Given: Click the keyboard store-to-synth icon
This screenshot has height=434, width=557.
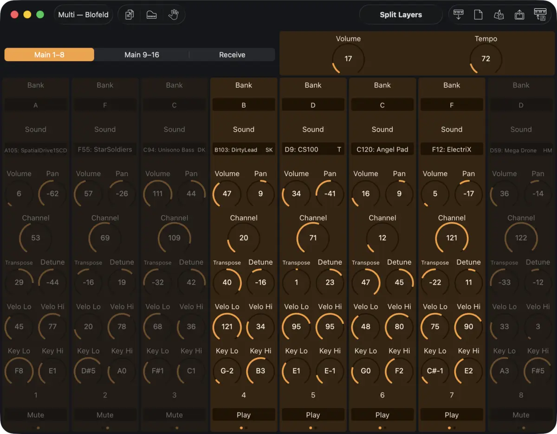Looking at the screenshot, I should [x=540, y=15].
